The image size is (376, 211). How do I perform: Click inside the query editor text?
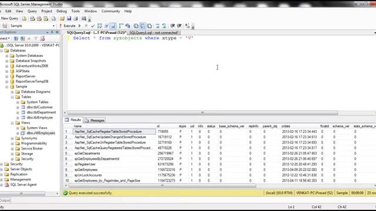click(x=133, y=38)
